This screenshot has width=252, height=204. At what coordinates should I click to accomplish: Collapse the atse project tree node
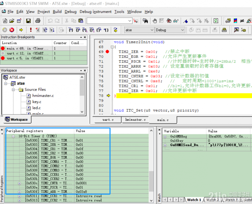6,84
